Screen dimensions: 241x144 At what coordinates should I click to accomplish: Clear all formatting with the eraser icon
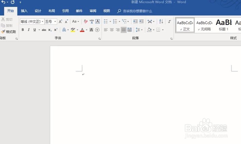(86, 22)
